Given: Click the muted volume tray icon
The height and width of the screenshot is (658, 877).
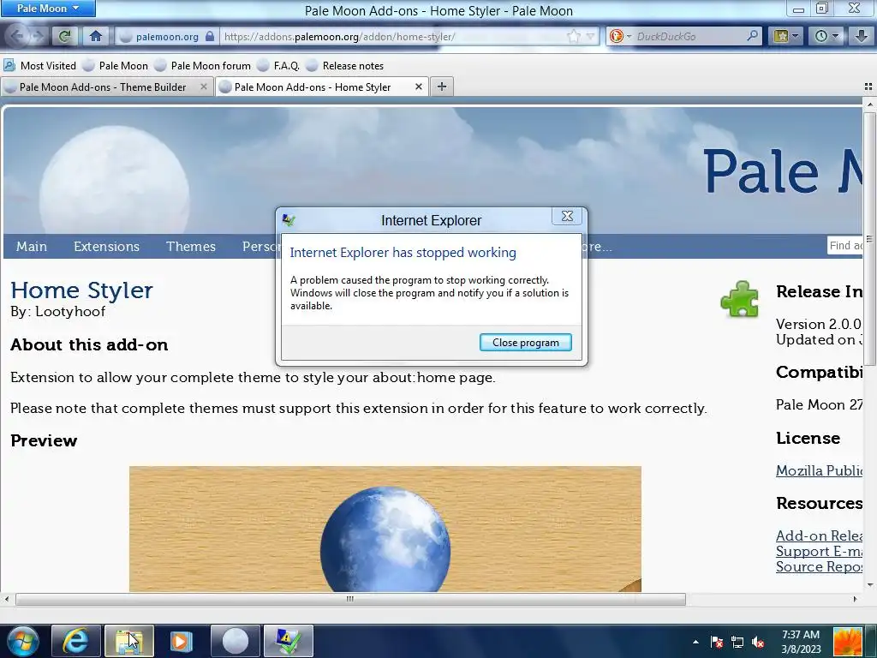Looking at the screenshot, I should click(759, 643).
